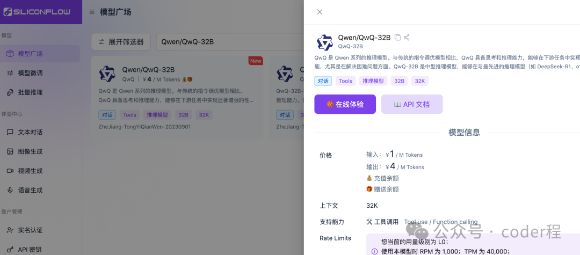Click 赠送余额 gift label
The width and height of the screenshot is (580, 255).
(x=382, y=189)
